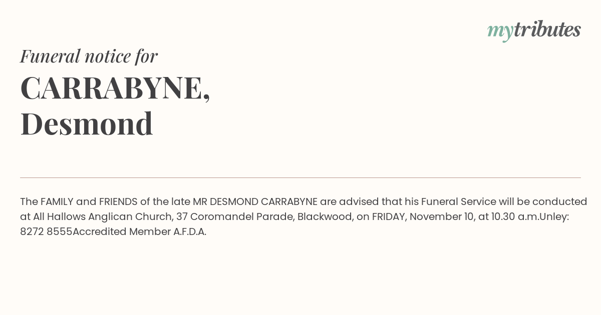Click the 'Unley:' label text
This screenshot has width=601, height=315.
click(554, 217)
